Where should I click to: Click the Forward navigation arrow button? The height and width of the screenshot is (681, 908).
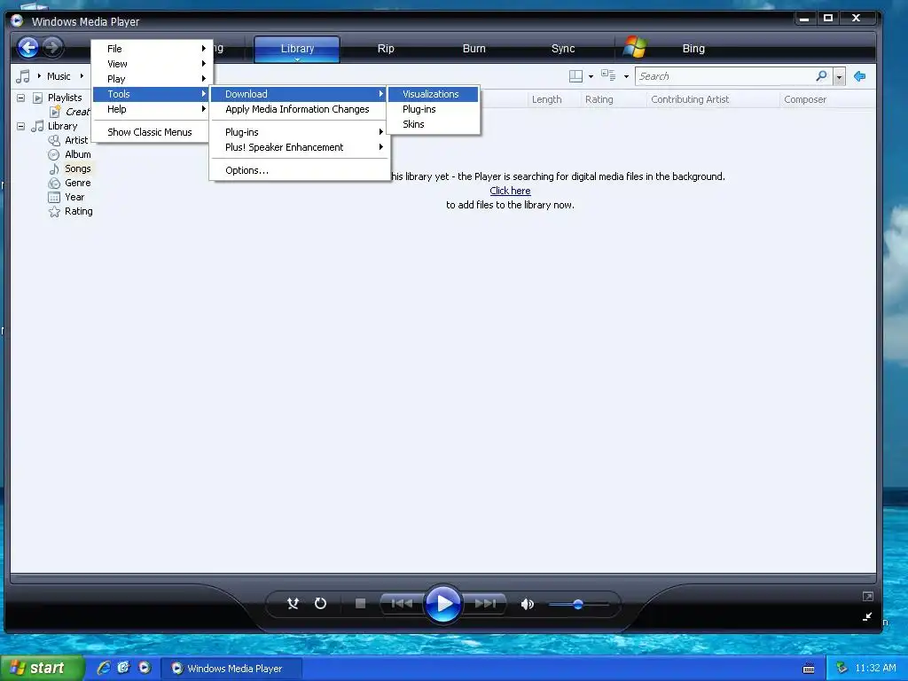click(52, 48)
